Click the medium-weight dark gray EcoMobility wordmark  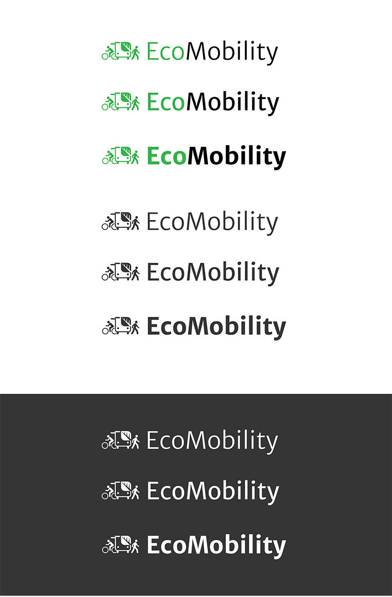(x=212, y=273)
